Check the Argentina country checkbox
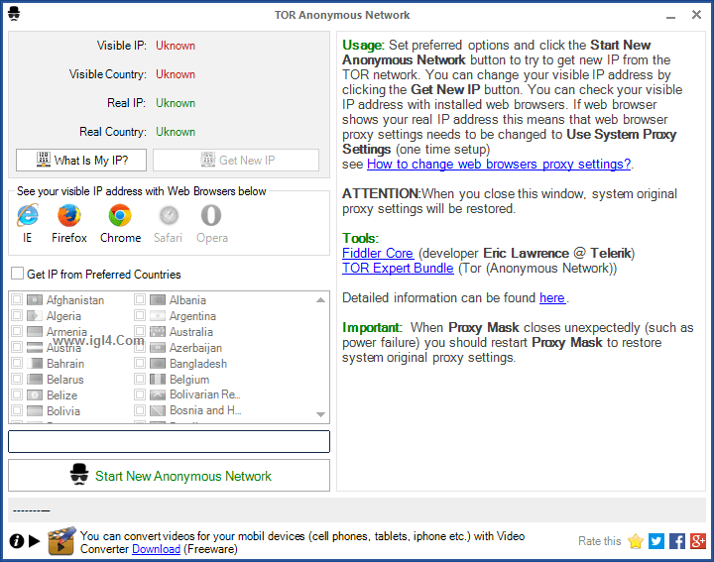 click(x=140, y=315)
